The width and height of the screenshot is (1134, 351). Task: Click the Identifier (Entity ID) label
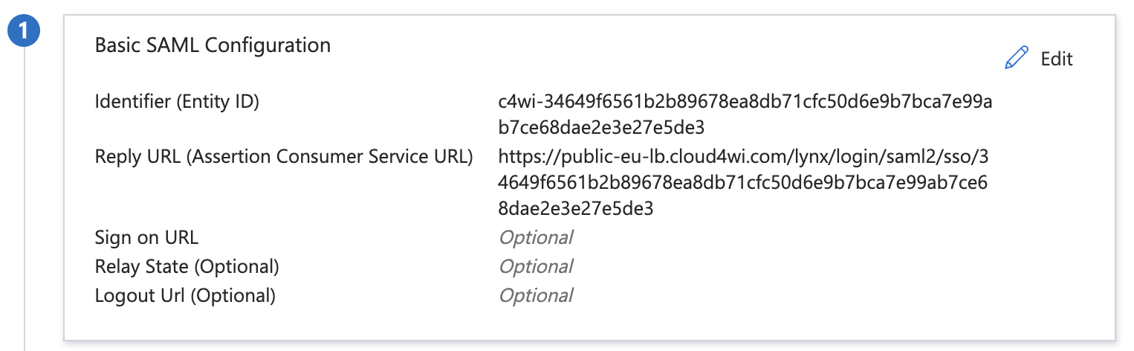point(177,102)
